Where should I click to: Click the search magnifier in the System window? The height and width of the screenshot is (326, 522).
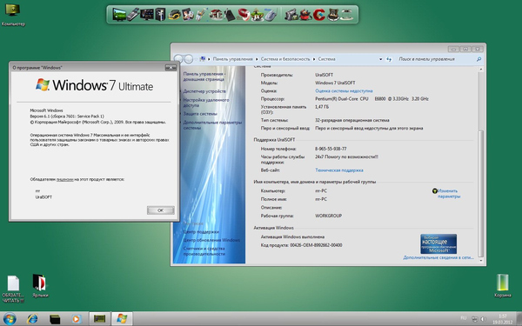(478, 59)
